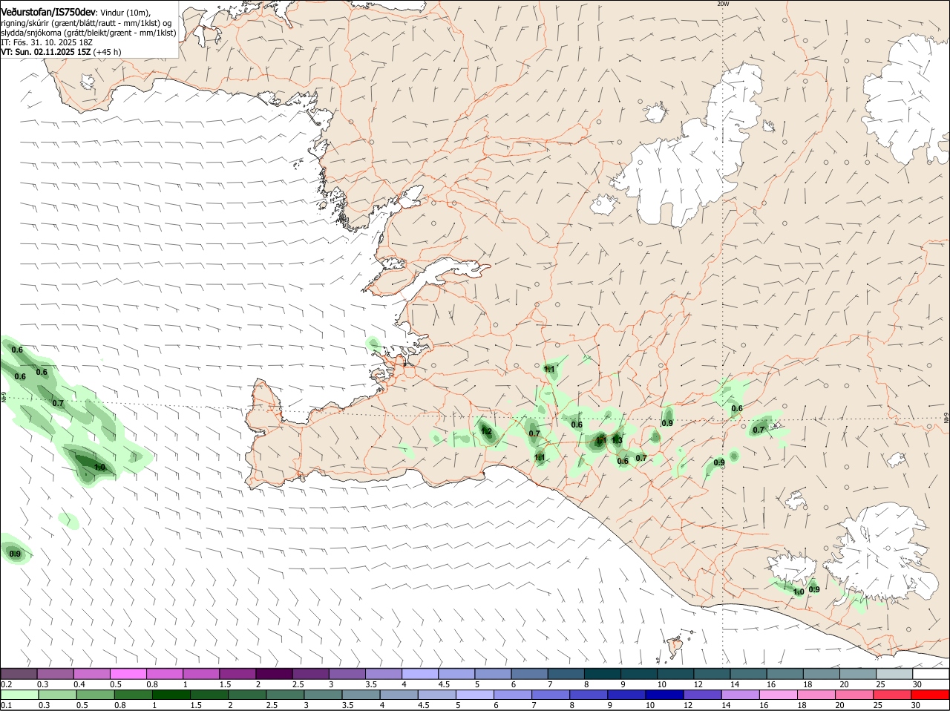Pick upper scale swatch above label 12

pyautogui.click(x=711, y=673)
